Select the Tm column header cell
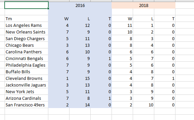This screenshot has height=120, width=194. click(x=26, y=19)
